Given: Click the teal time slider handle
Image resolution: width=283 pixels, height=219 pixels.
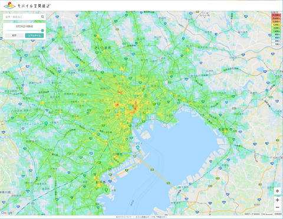Looking at the screenshot, I should (42, 30).
